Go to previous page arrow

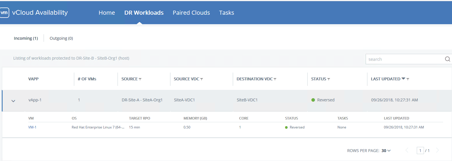coord(407,150)
